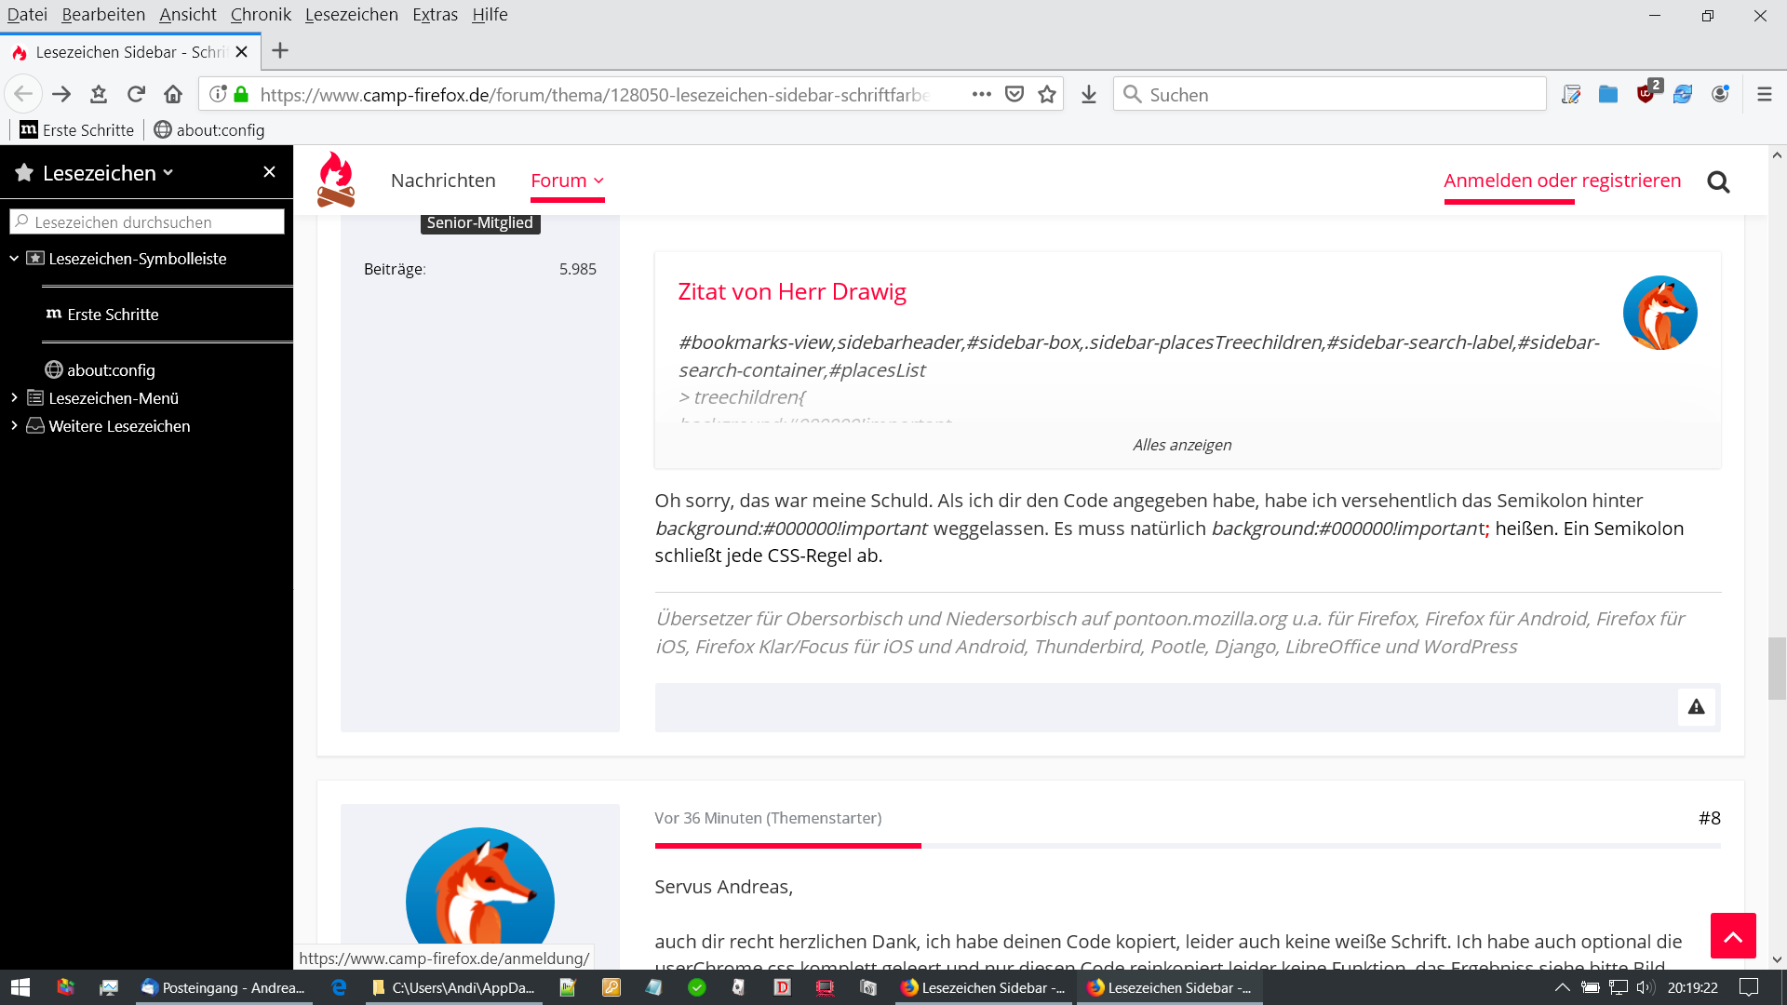Click Alles anzeigen to expand quote

coord(1182,445)
